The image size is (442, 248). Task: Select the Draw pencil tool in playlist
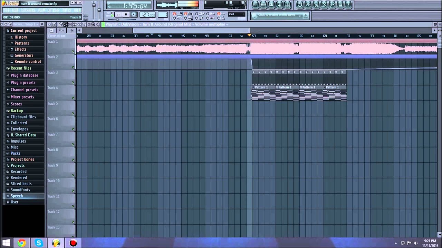pyautogui.click(x=60, y=24)
